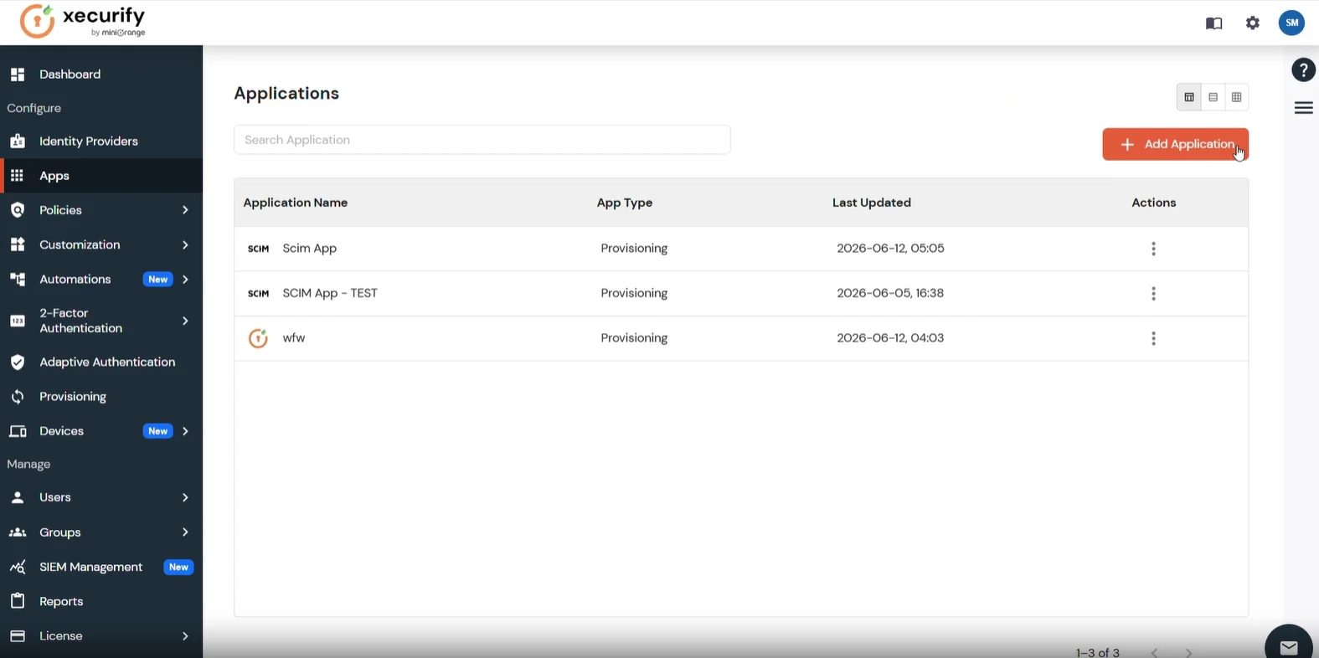The image size is (1319, 658).
Task: Open Reports menu item
Action: (101, 601)
